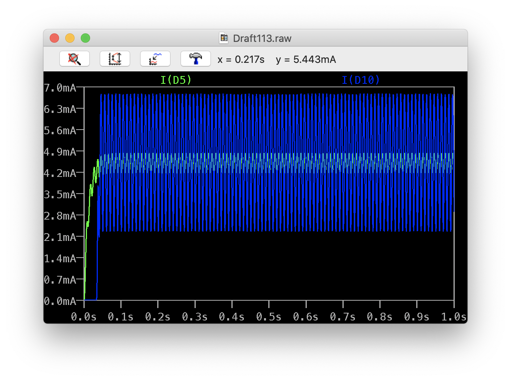The height and width of the screenshot is (381, 511).
Task: Click the 0.0mA vertical axis label
Action: click(x=60, y=301)
